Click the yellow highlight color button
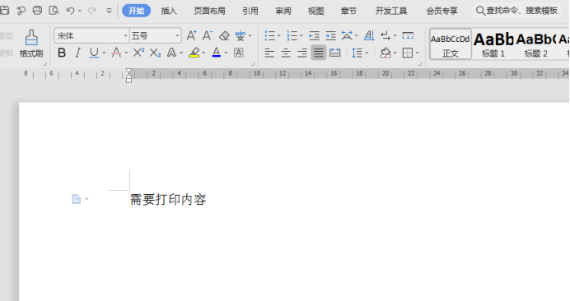This screenshot has height=301, width=570. click(x=194, y=53)
